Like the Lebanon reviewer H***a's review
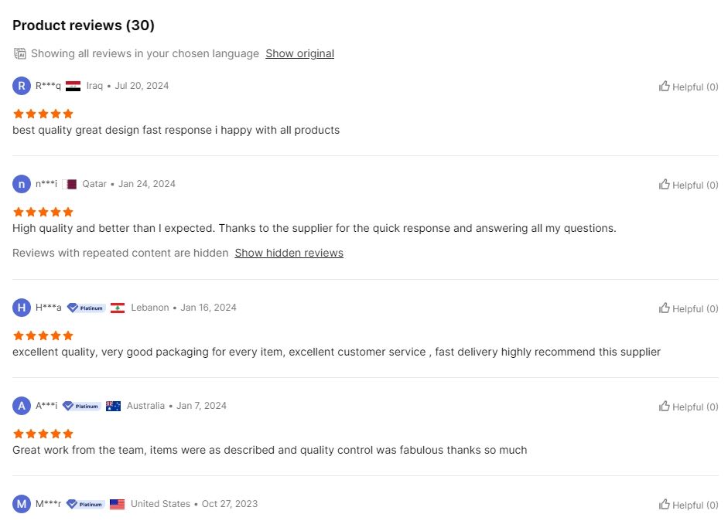This screenshot has height=531, width=728. pyautogui.click(x=688, y=309)
